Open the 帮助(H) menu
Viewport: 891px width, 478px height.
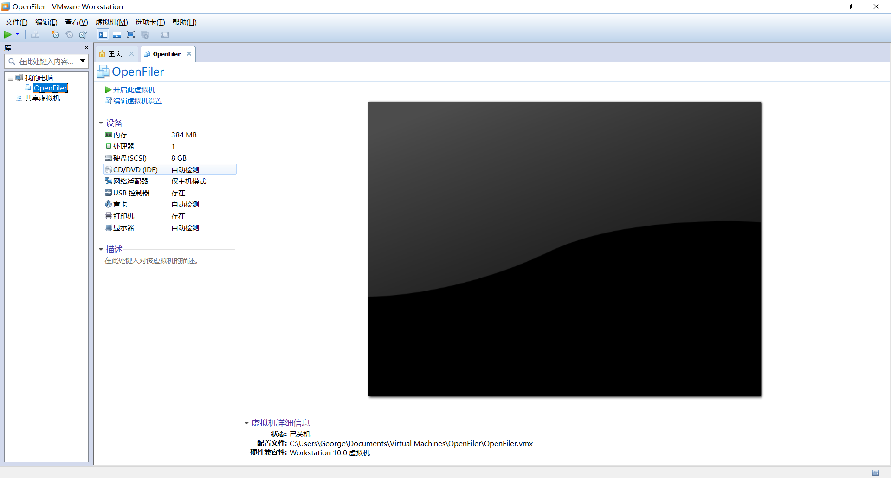[x=185, y=22]
